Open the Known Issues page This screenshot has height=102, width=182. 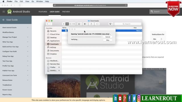7,90
